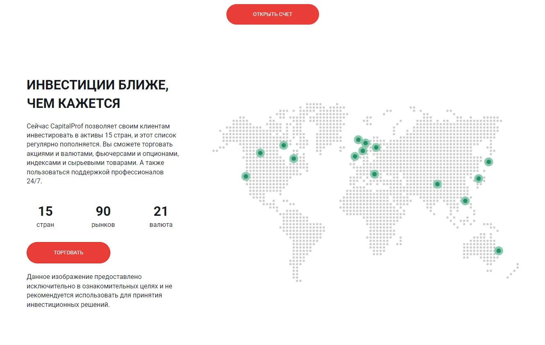The width and height of the screenshot is (545, 345).
Task: Select the map marker on Australia
Action: click(x=498, y=251)
